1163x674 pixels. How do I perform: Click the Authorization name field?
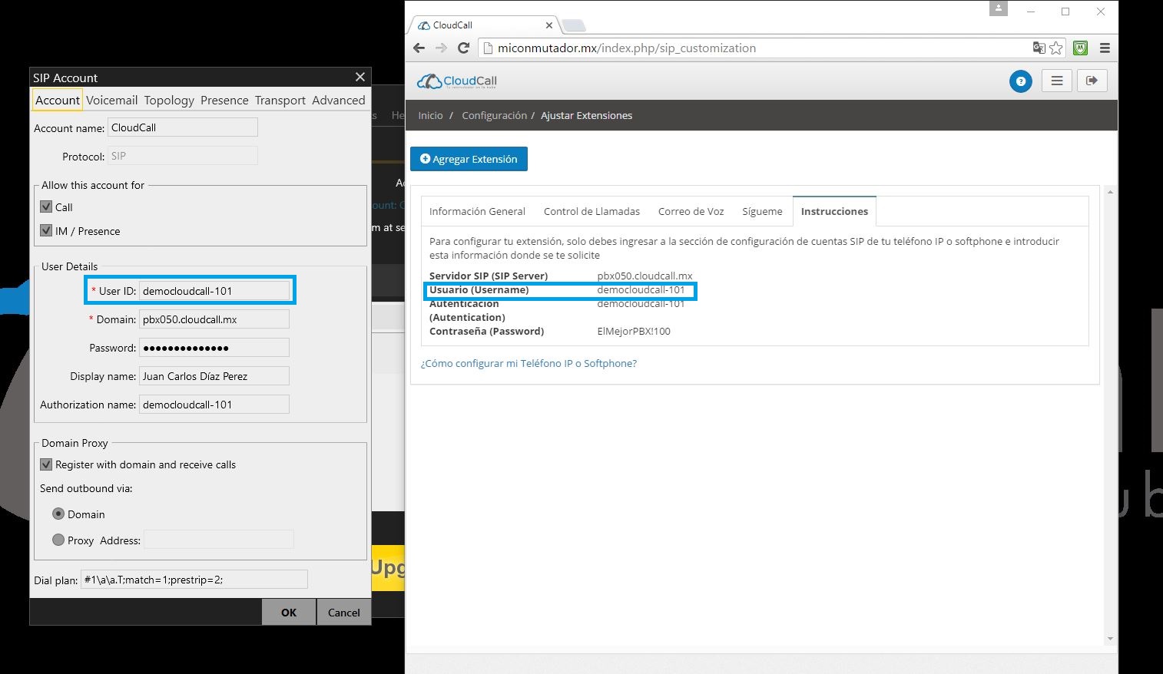click(214, 404)
